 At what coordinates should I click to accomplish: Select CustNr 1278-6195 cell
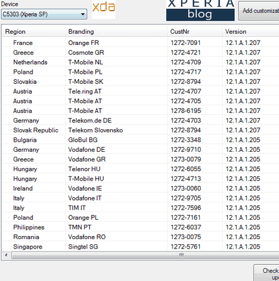[x=186, y=111]
